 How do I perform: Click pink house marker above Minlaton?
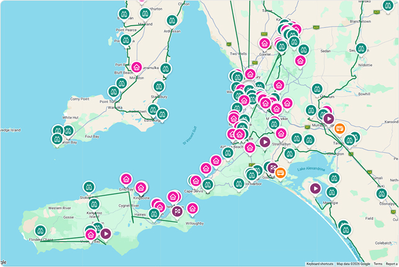tap(137, 68)
